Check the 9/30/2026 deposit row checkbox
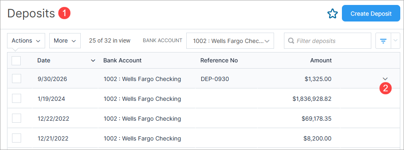 [17, 79]
